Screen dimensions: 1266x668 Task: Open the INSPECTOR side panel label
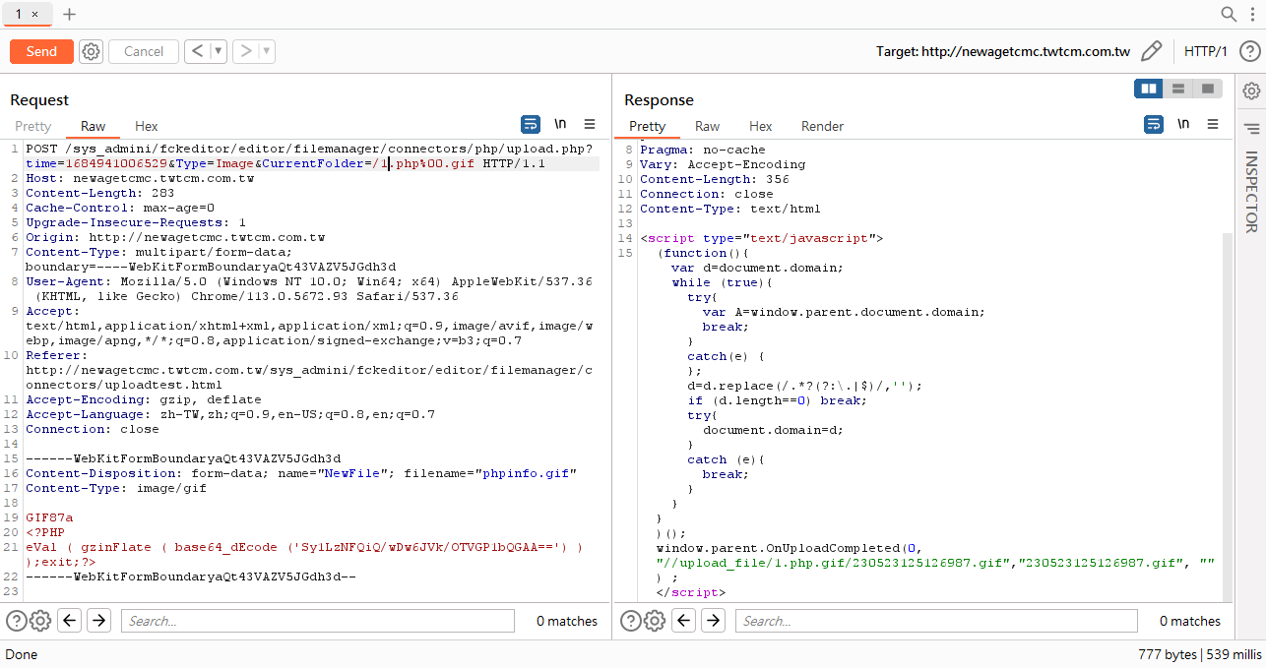pyautogui.click(x=1251, y=192)
